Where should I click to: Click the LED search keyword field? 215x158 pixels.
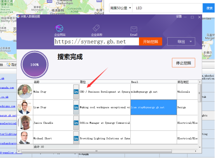tap(167, 8)
